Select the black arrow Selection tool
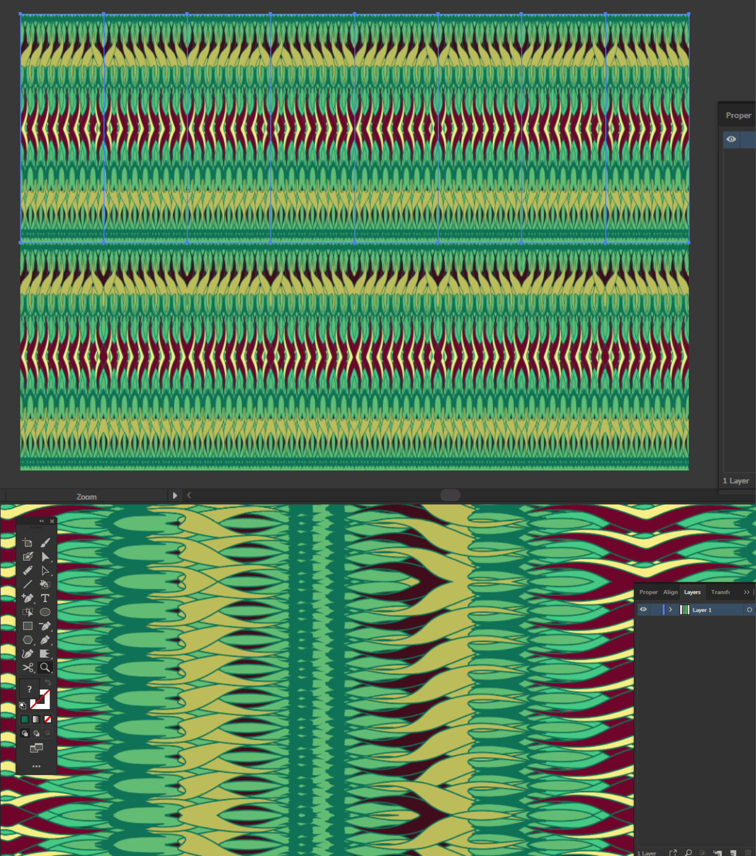Screen dimensions: 756x856 [x=45, y=557]
